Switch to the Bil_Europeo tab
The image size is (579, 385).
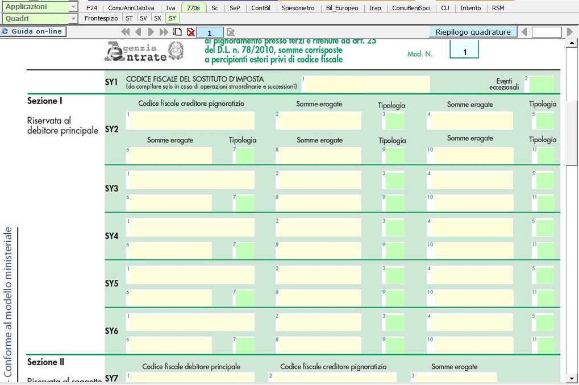342,8
